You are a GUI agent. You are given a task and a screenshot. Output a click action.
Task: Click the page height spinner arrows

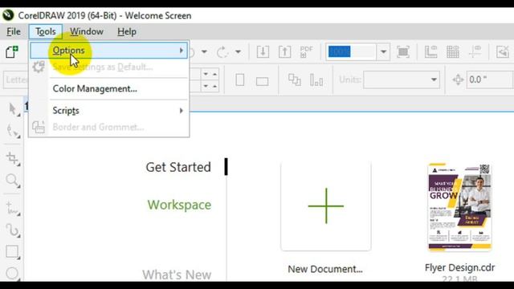click(x=210, y=86)
